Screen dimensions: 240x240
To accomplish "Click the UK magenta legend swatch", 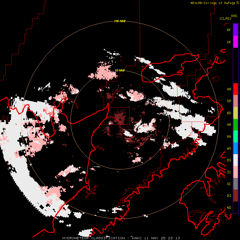I will pyautogui.click(x=235, y=42).
